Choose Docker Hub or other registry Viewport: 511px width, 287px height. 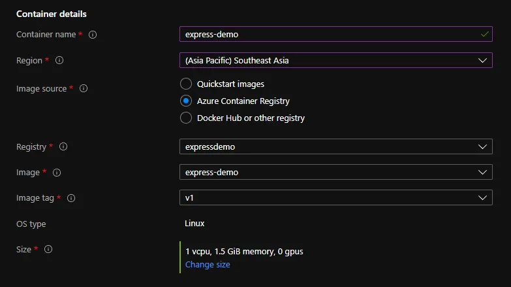(x=186, y=118)
